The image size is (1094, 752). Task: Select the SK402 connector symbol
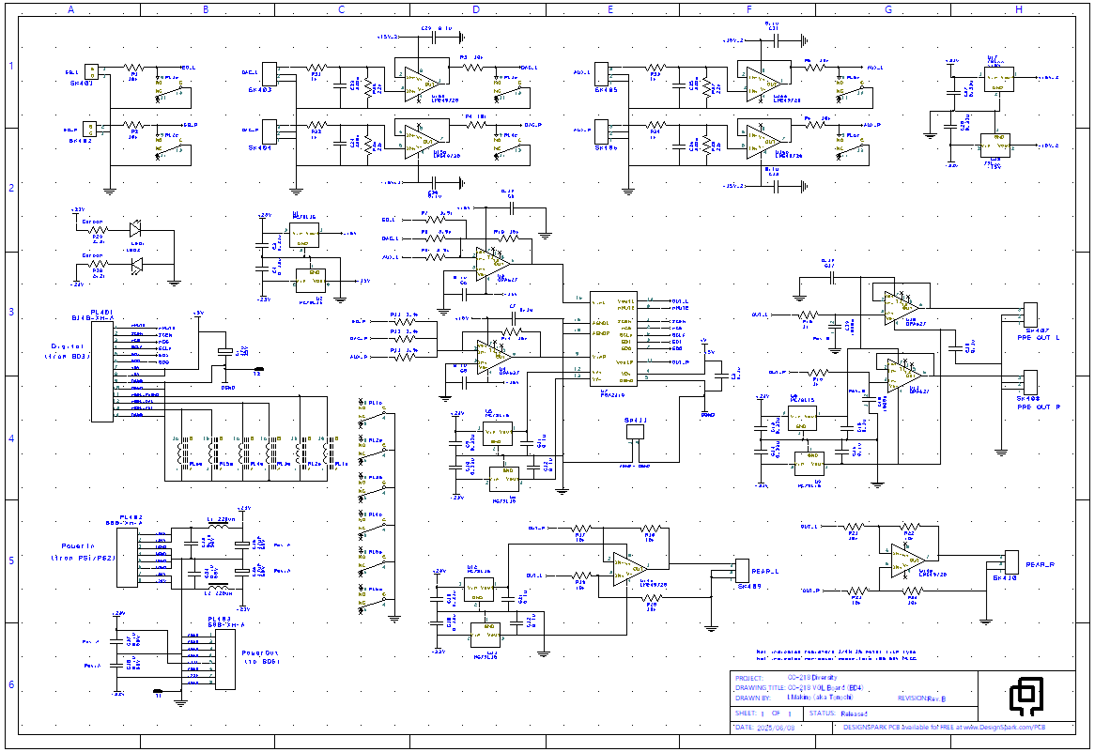pyautogui.click(x=89, y=129)
